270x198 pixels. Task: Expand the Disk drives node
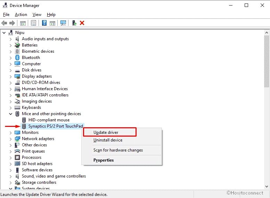click(11, 70)
